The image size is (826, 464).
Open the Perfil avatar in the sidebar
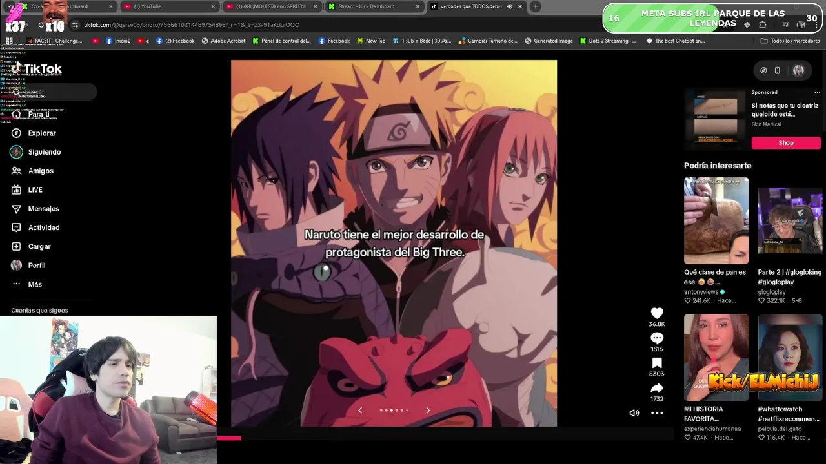pos(16,266)
